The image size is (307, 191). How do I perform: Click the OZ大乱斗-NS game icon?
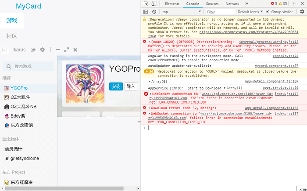pos(7,107)
